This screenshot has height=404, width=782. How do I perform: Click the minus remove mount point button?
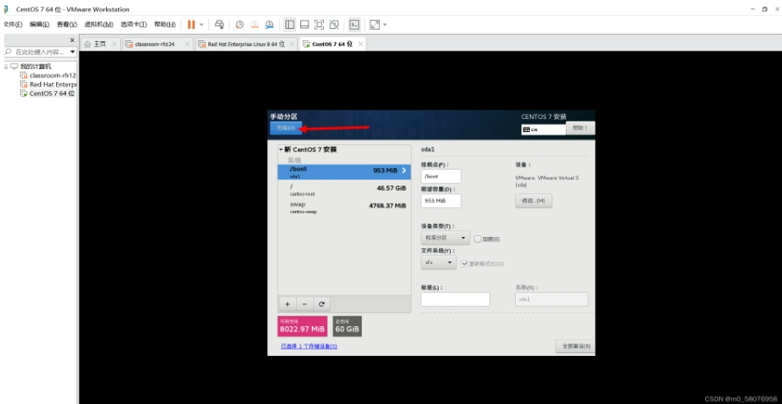pos(305,303)
